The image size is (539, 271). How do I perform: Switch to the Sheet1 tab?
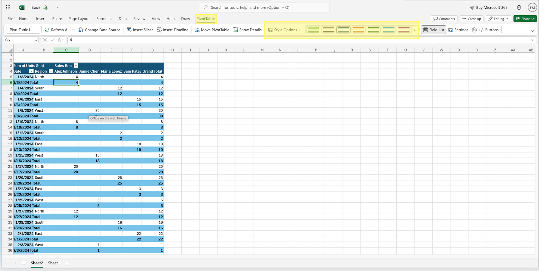coord(54,263)
